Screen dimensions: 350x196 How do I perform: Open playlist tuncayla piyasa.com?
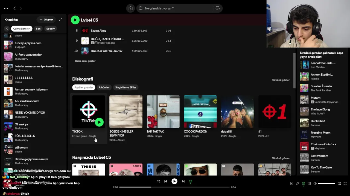coord(34,45)
